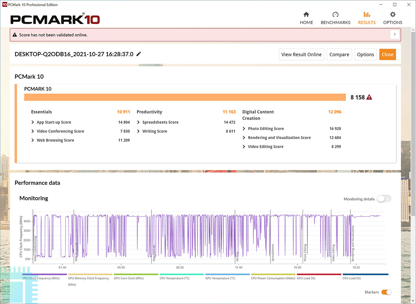This screenshot has width=416, height=304.
Task: Open the Results tab
Action: pos(366,18)
